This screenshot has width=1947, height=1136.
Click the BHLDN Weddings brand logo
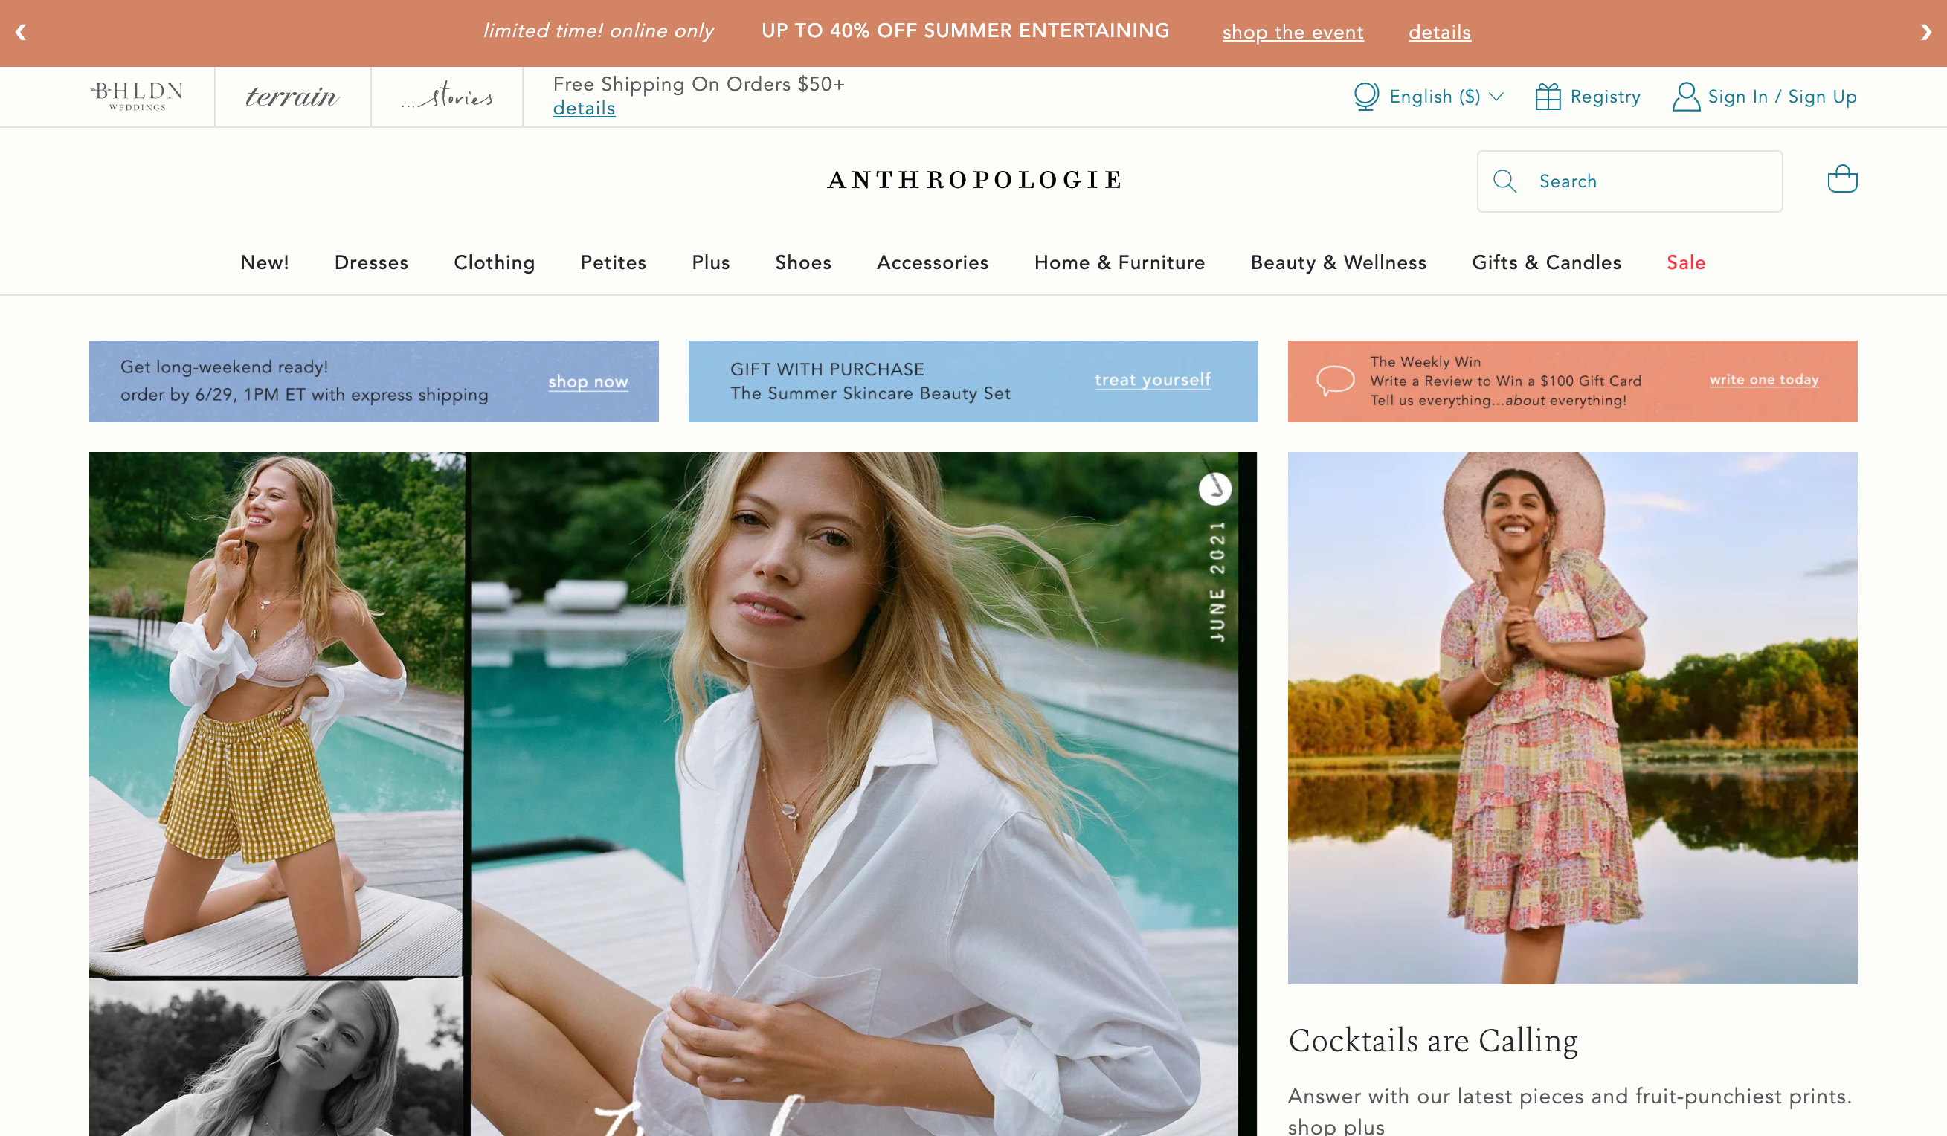pyautogui.click(x=135, y=96)
